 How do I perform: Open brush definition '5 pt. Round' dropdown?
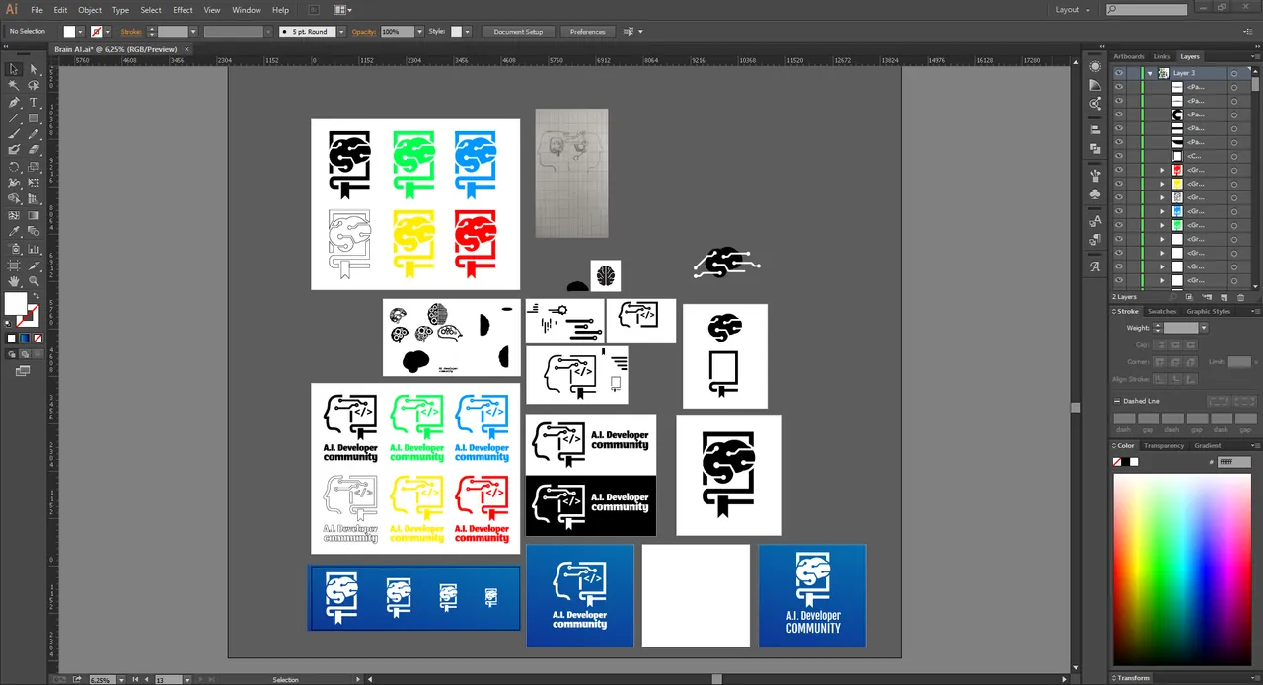[341, 32]
